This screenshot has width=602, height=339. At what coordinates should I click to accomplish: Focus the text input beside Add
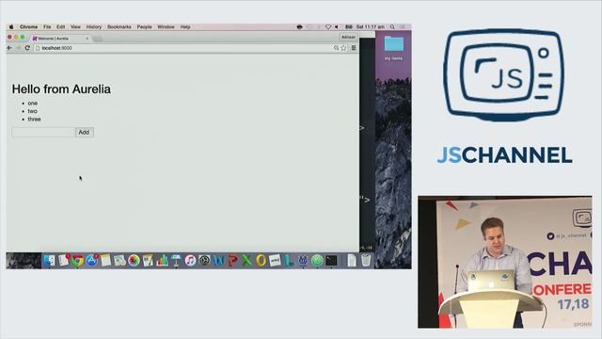(43, 132)
